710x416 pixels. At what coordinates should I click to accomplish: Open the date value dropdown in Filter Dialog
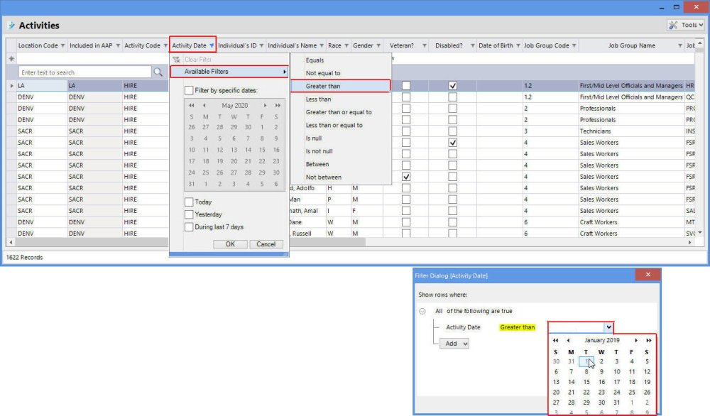[608, 327]
